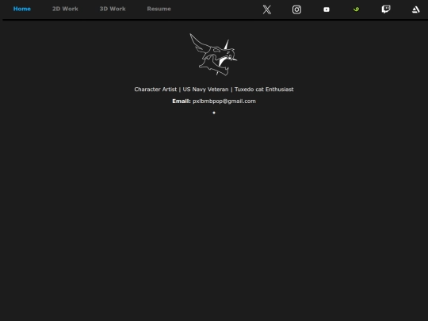Click the pxlbmbpop@gmail.com email address
The image size is (428, 321).
click(x=224, y=101)
